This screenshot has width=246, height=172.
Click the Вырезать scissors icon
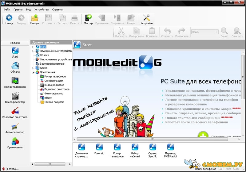click(121, 31)
